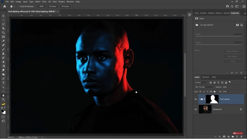The image size is (247, 140).
Task: Select the Polygonal Lasso tool
Action: 3,24
